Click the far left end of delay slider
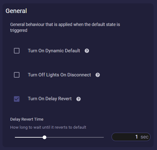 [x=15, y=137]
